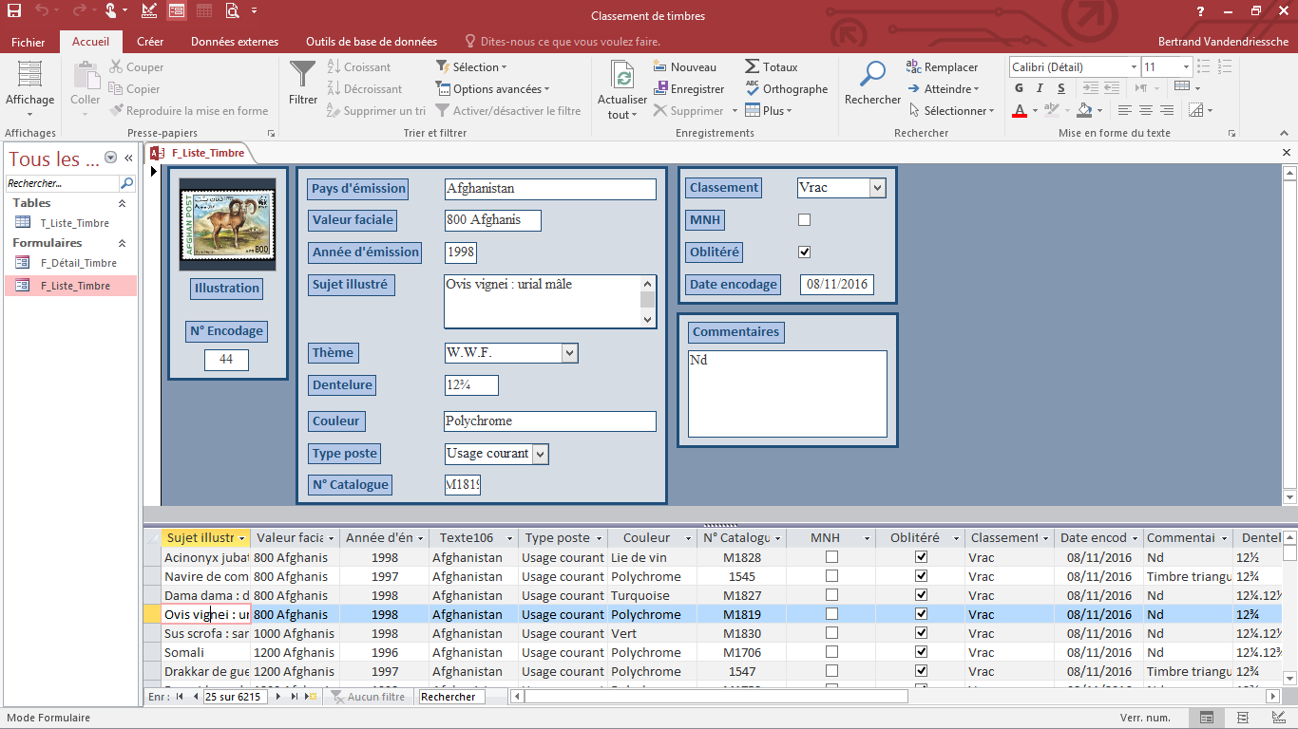Switch to the Créer ribbon tab
1298x729 pixels.
tap(150, 42)
